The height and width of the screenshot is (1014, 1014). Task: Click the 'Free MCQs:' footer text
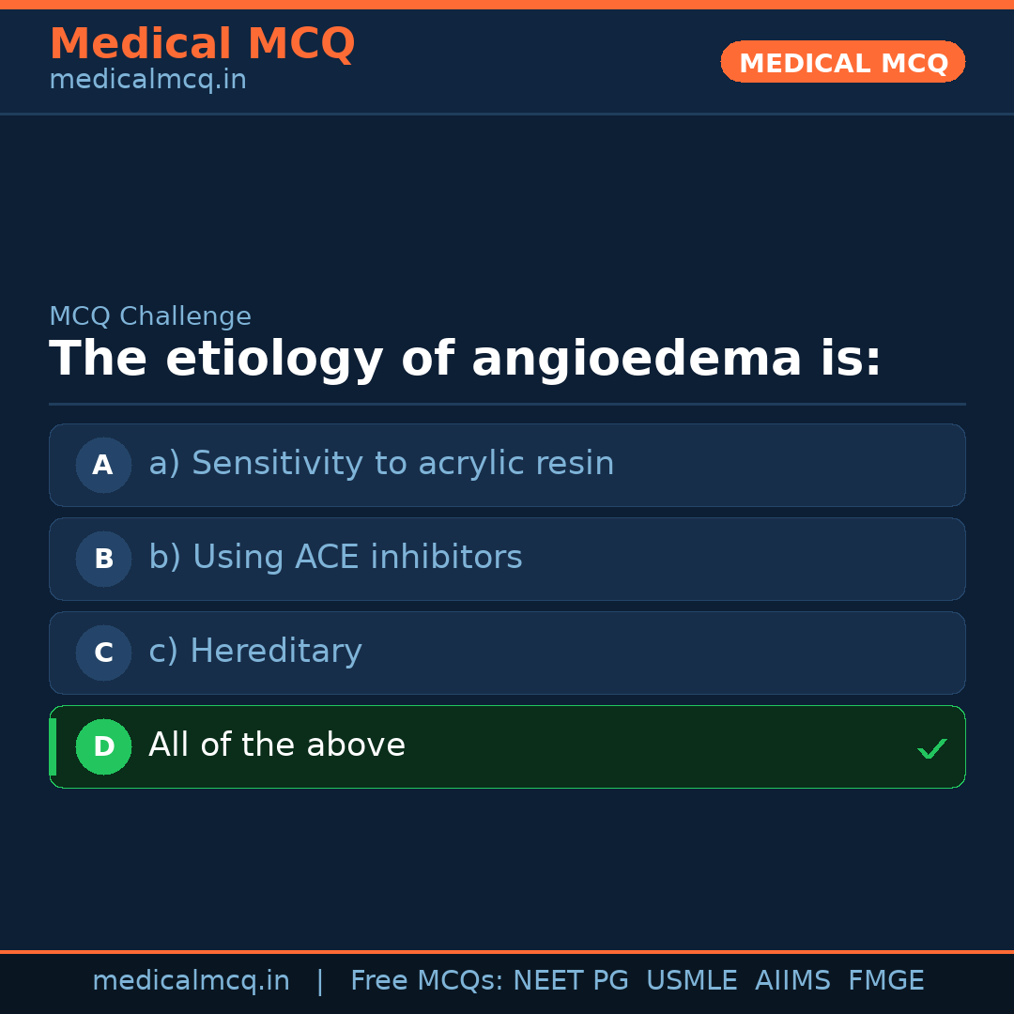427,981
